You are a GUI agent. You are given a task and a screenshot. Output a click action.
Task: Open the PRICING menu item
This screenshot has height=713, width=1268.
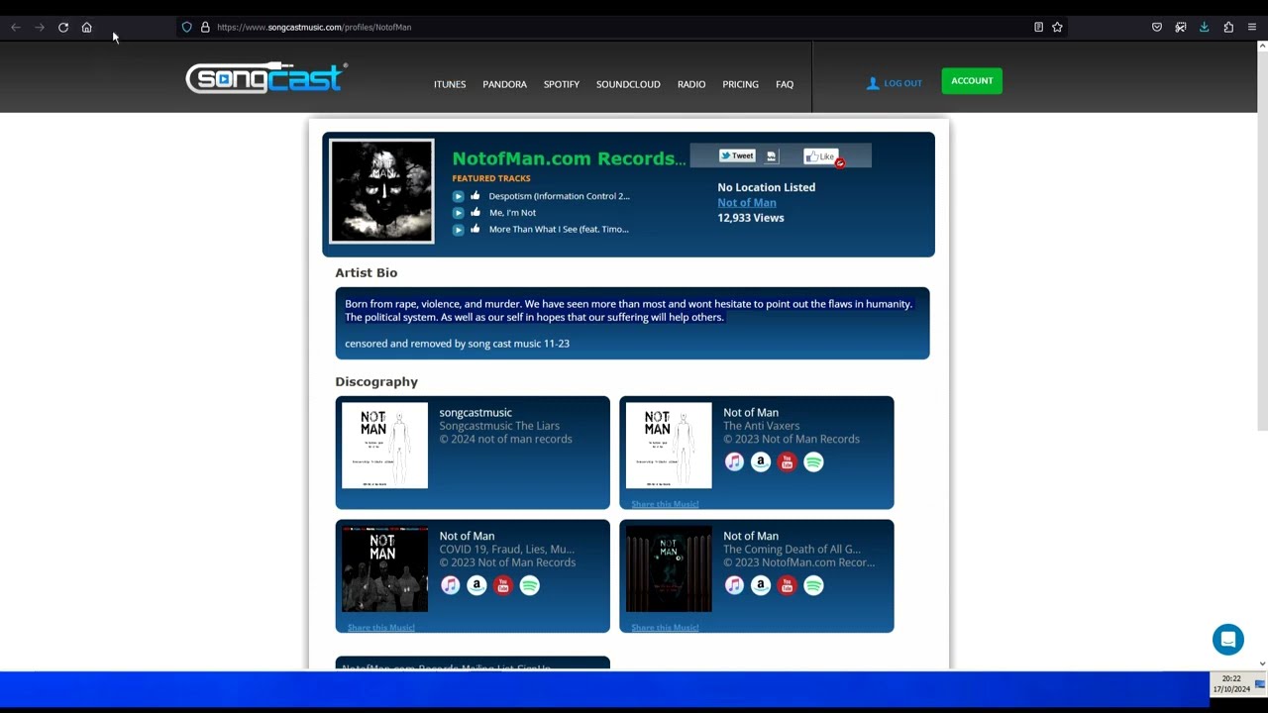tap(740, 84)
